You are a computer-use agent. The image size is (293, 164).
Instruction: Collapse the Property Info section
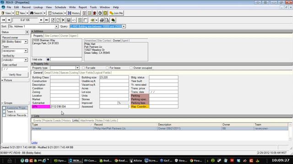click(x=33, y=64)
